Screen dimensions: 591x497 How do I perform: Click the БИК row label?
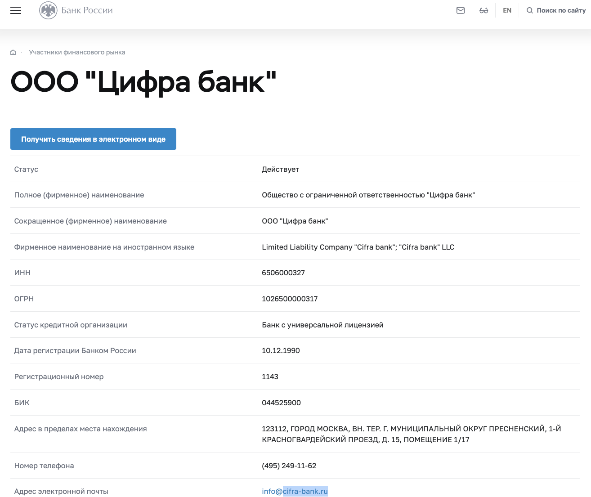[22, 403]
